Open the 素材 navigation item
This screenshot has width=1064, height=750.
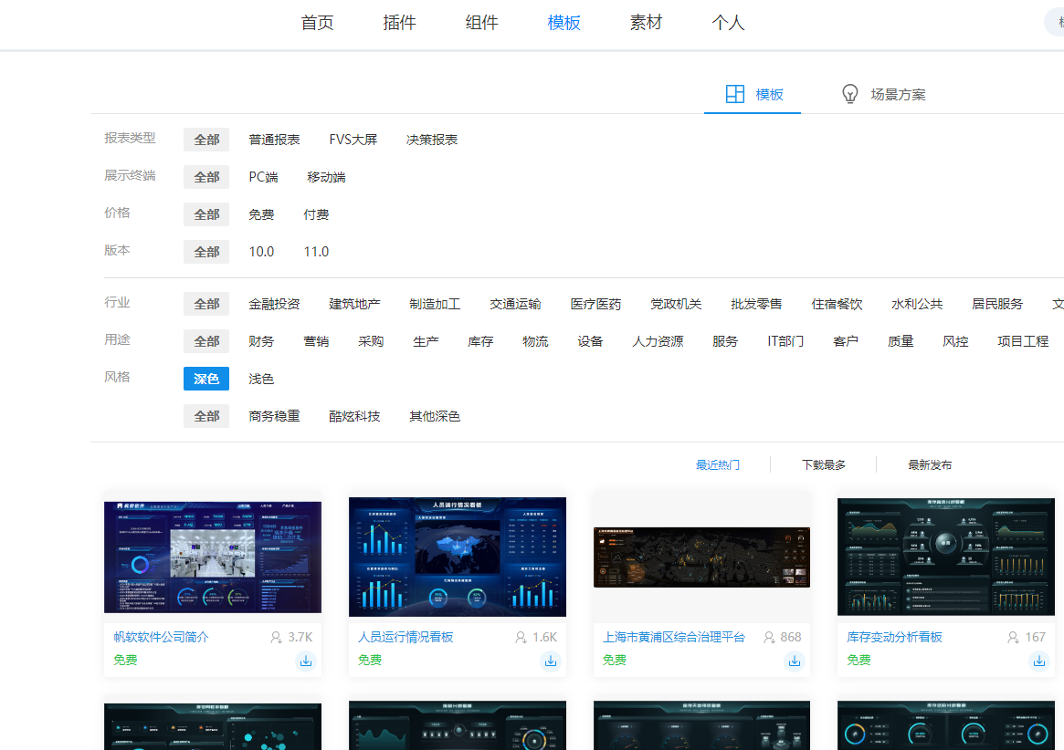click(646, 23)
